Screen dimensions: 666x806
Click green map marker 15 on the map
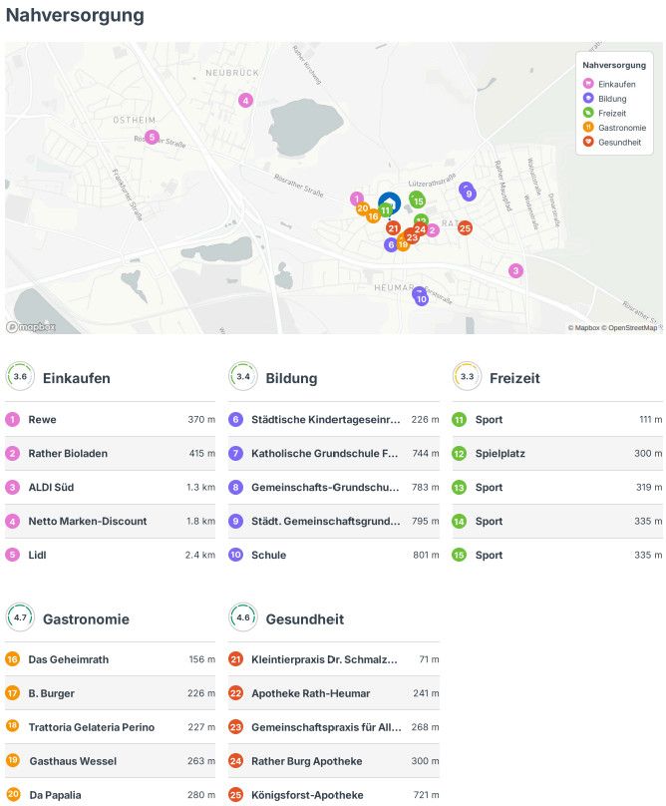(419, 201)
